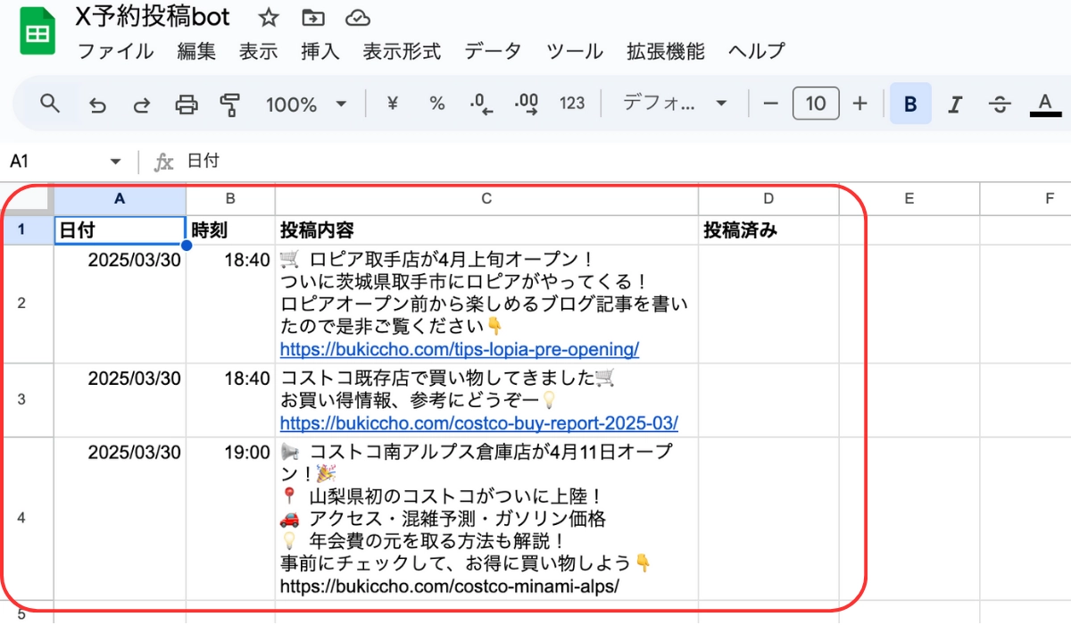Open the search menus magnifier
1071x625 pixels.
tap(51, 104)
